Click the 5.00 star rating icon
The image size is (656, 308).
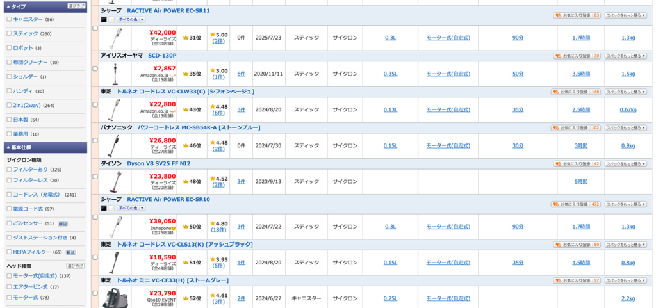point(213,35)
